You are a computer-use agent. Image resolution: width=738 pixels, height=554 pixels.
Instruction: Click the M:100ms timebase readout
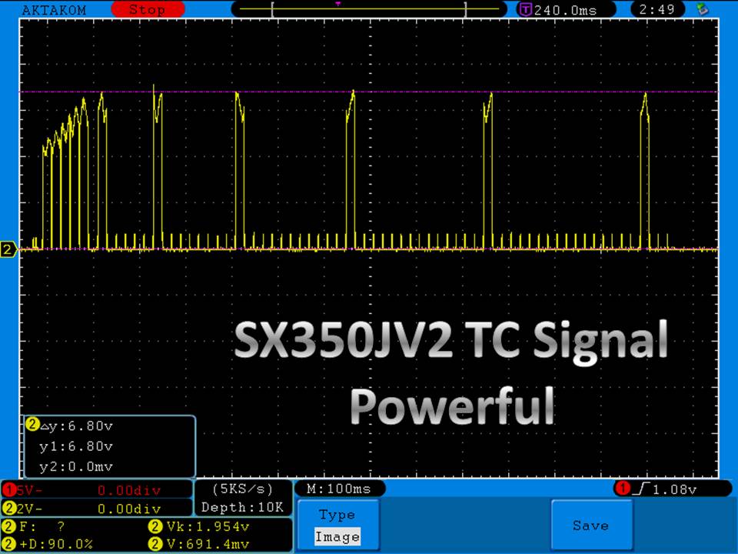click(x=339, y=489)
